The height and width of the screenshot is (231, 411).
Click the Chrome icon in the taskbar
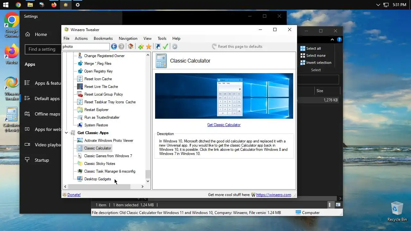tap(18, 5)
